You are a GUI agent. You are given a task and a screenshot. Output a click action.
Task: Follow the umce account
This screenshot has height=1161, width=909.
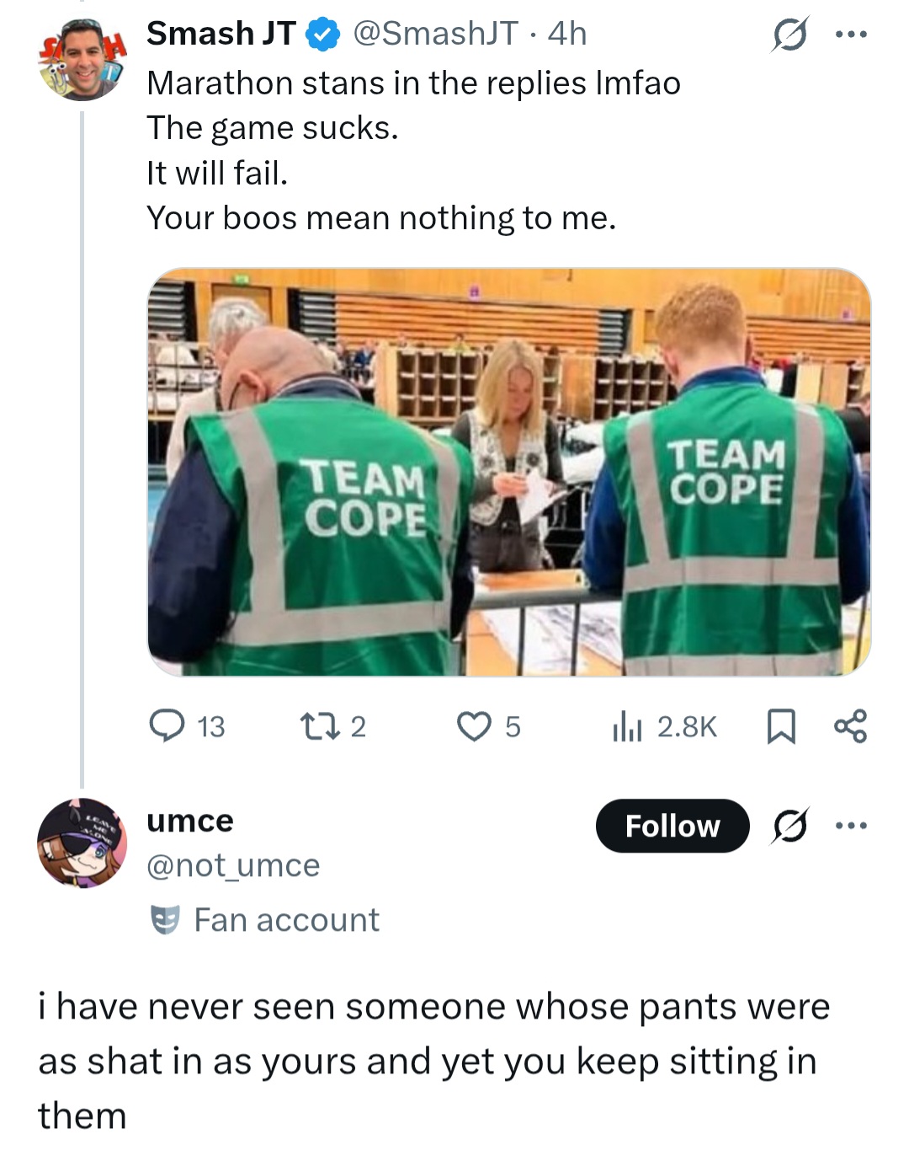672,826
